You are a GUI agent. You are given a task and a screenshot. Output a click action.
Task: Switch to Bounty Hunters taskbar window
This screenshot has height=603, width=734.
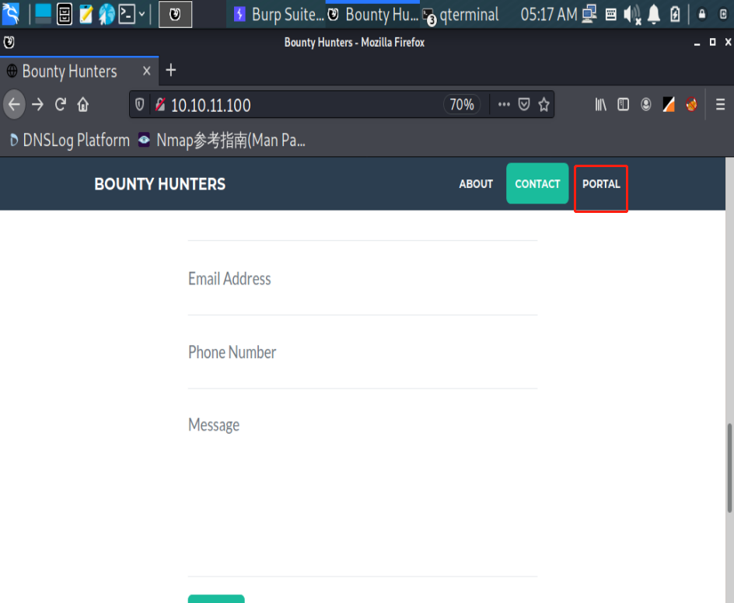click(372, 15)
